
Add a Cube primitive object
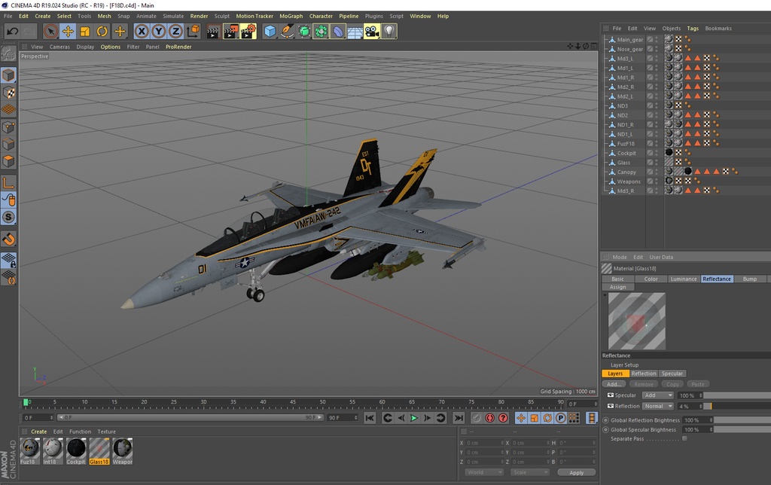[x=270, y=31]
